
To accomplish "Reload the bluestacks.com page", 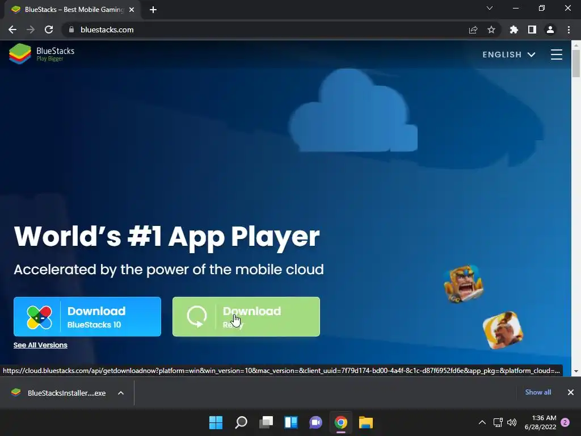I will (49, 30).
